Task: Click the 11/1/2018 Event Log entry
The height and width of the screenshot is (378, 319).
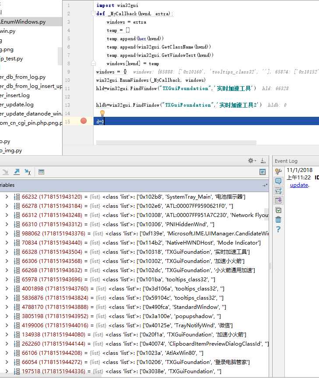Action: (x=299, y=170)
